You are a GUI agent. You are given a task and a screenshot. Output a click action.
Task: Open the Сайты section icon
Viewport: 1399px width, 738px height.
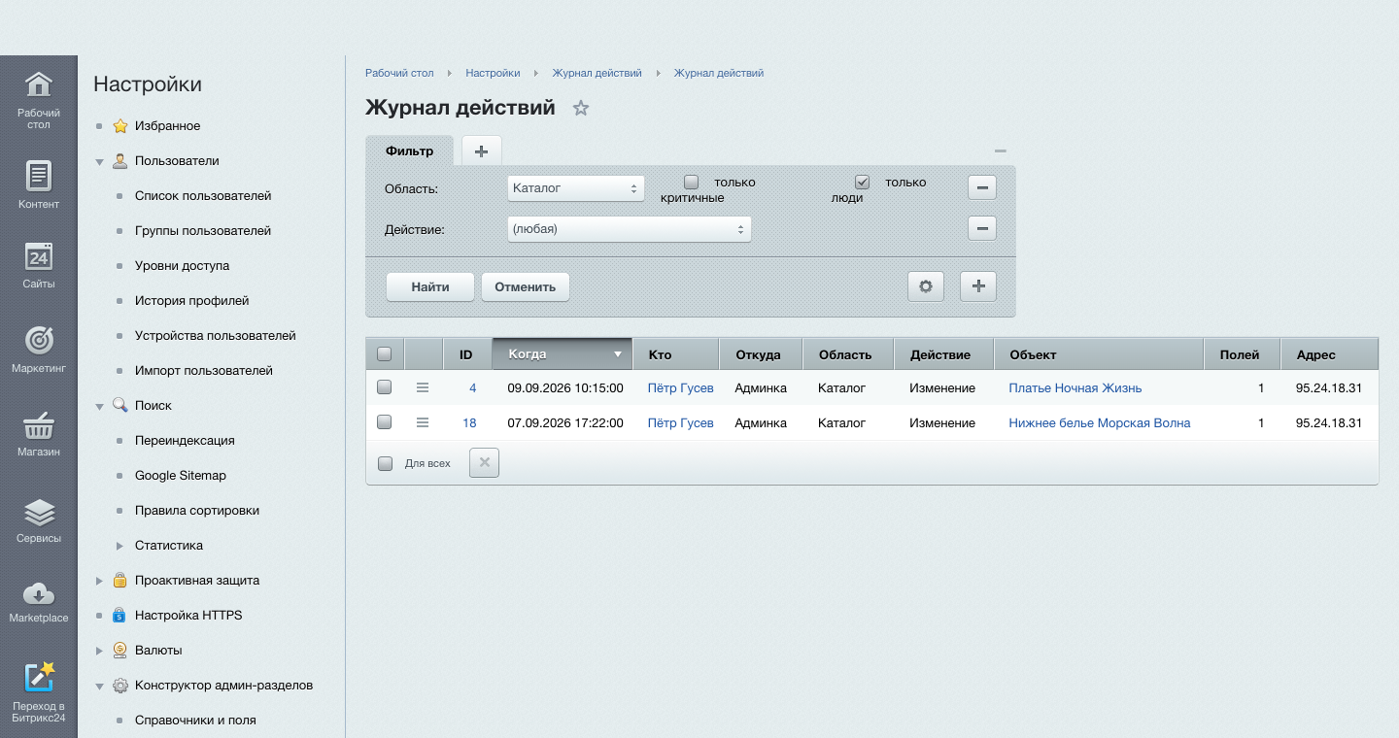tap(39, 256)
